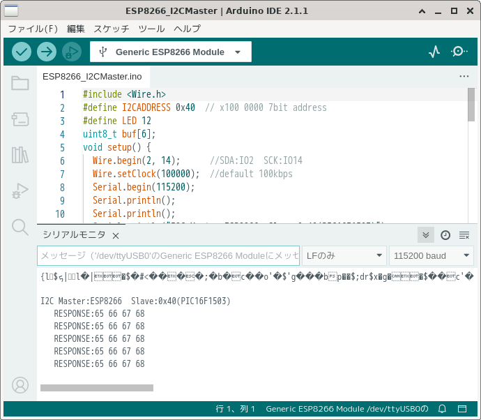
Task: Open the Library Manager books icon
Action: pyautogui.click(x=20, y=155)
